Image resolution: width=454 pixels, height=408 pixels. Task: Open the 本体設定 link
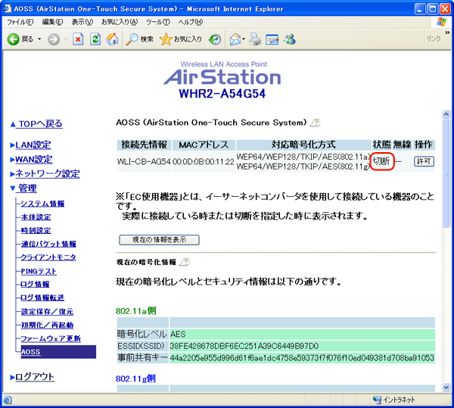click(x=36, y=217)
